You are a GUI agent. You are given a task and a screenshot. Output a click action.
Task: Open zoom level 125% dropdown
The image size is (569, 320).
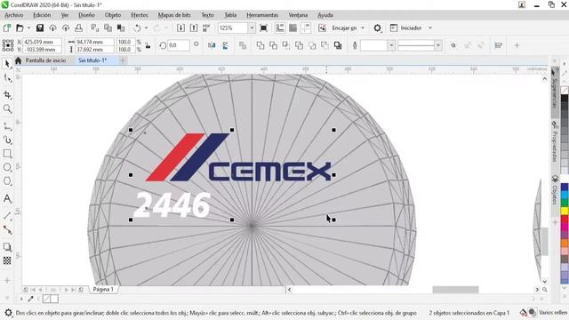tap(252, 28)
